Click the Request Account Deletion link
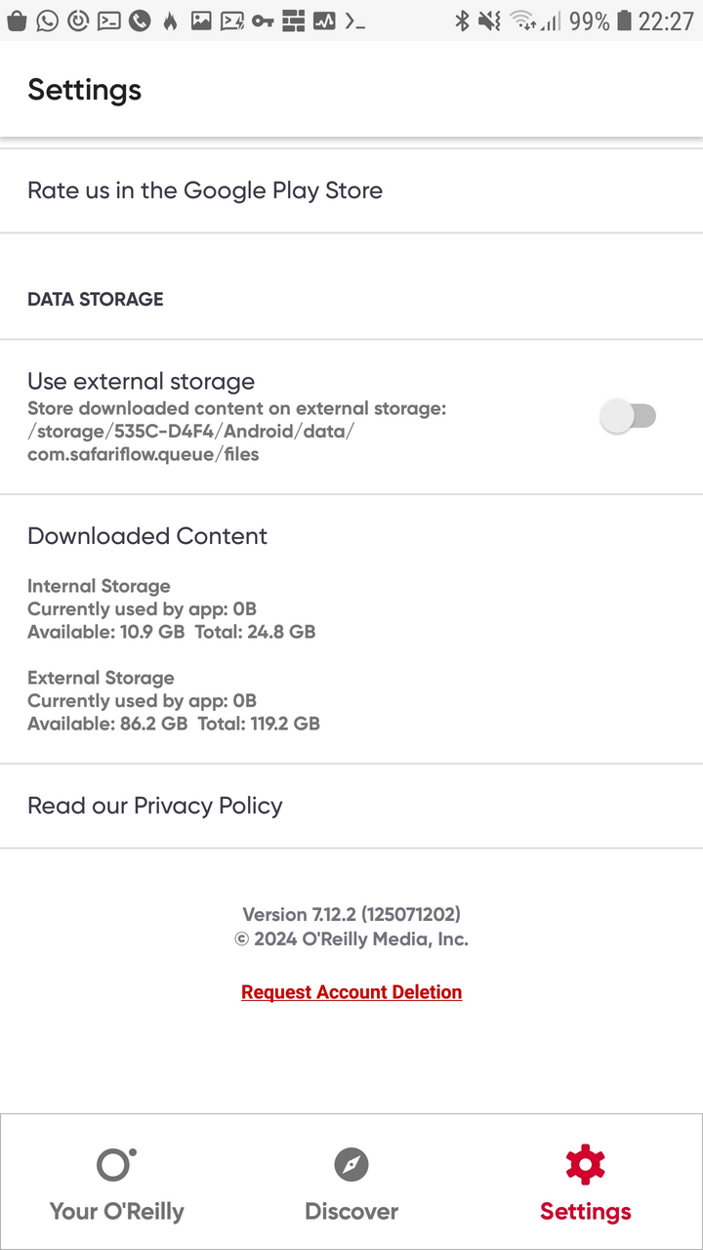The image size is (703, 1250). (x=351, y=992)
